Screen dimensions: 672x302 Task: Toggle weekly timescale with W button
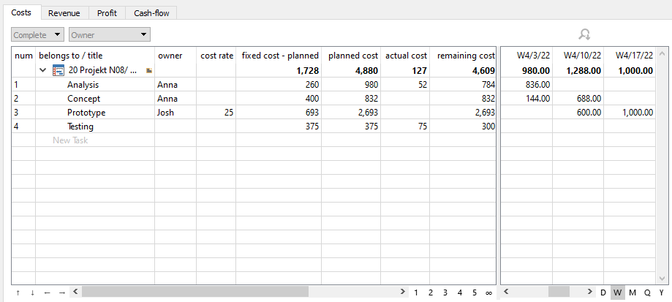tap(618, 292)
